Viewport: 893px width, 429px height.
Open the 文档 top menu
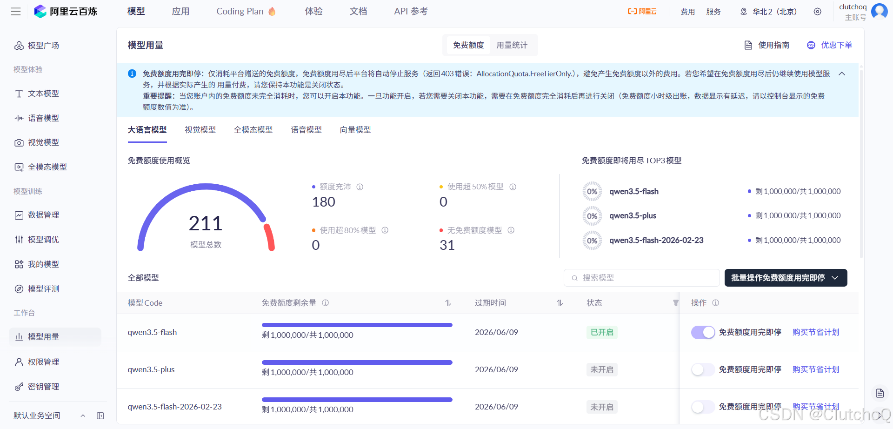(358, 11)
